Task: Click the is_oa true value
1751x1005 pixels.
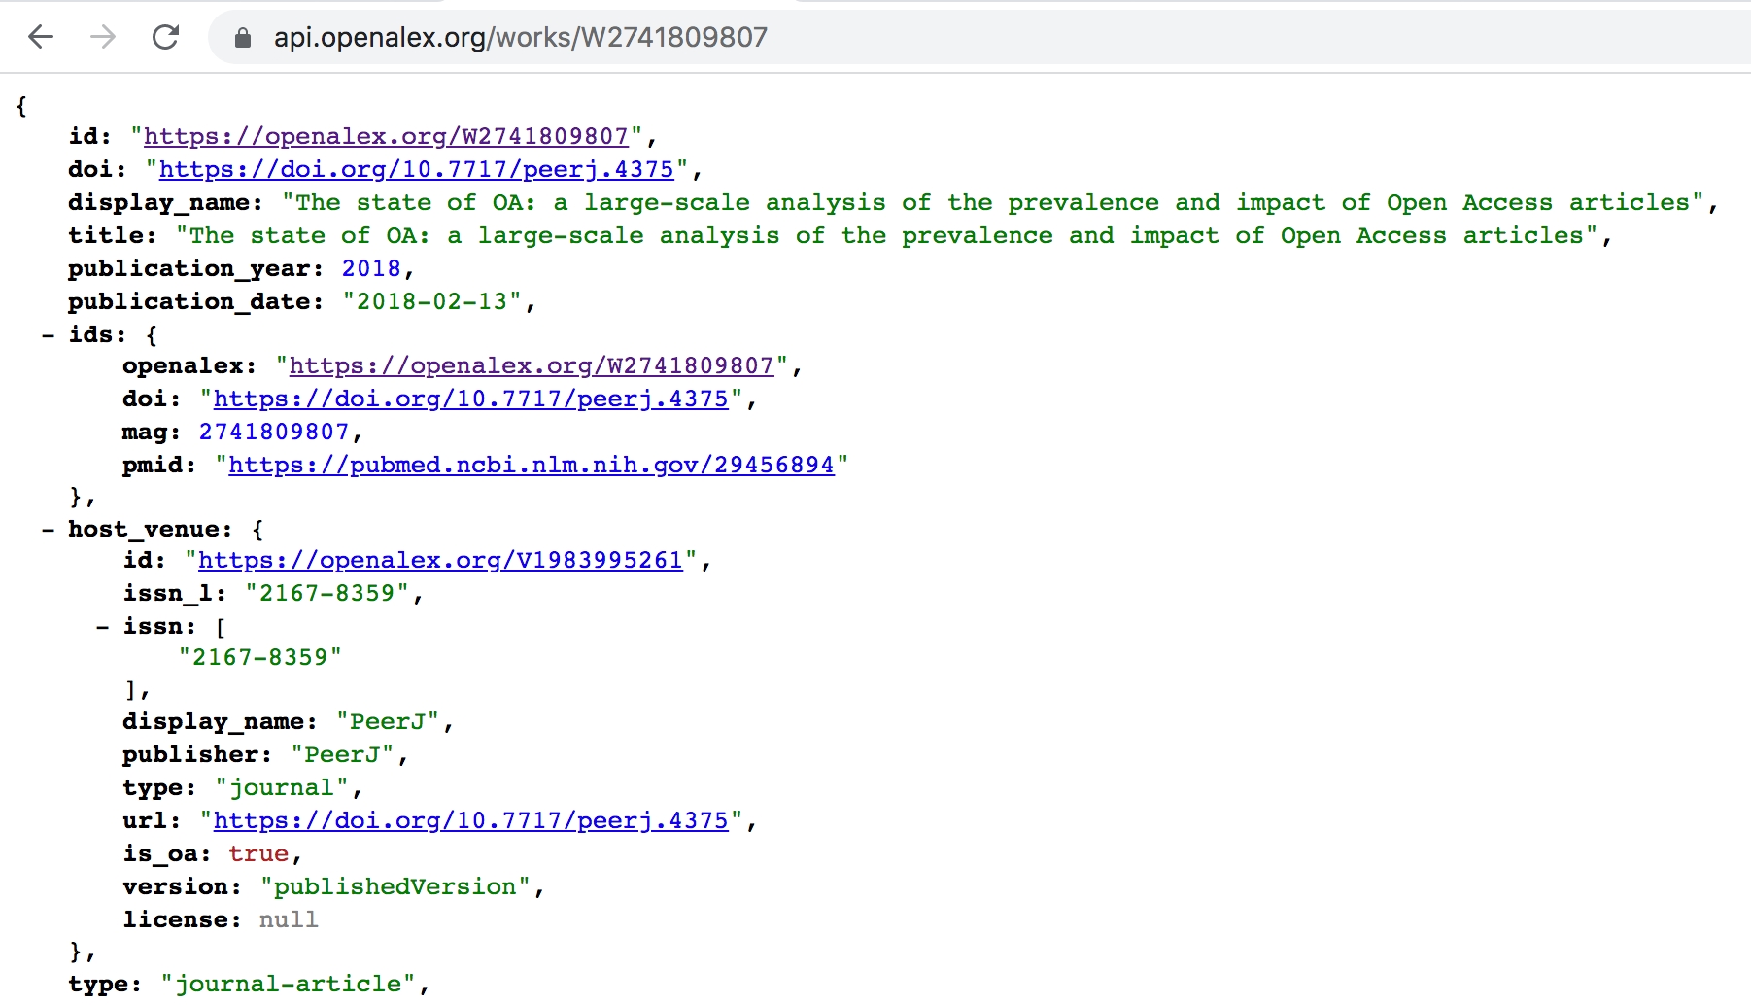Action: coord(258,853)
